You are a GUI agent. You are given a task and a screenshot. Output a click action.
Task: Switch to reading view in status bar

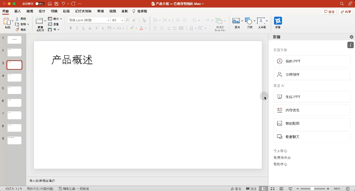[281, 189]
